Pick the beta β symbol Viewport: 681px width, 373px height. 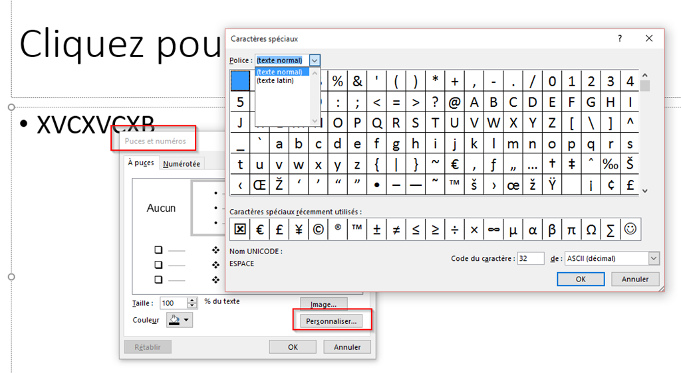(552, 229)
